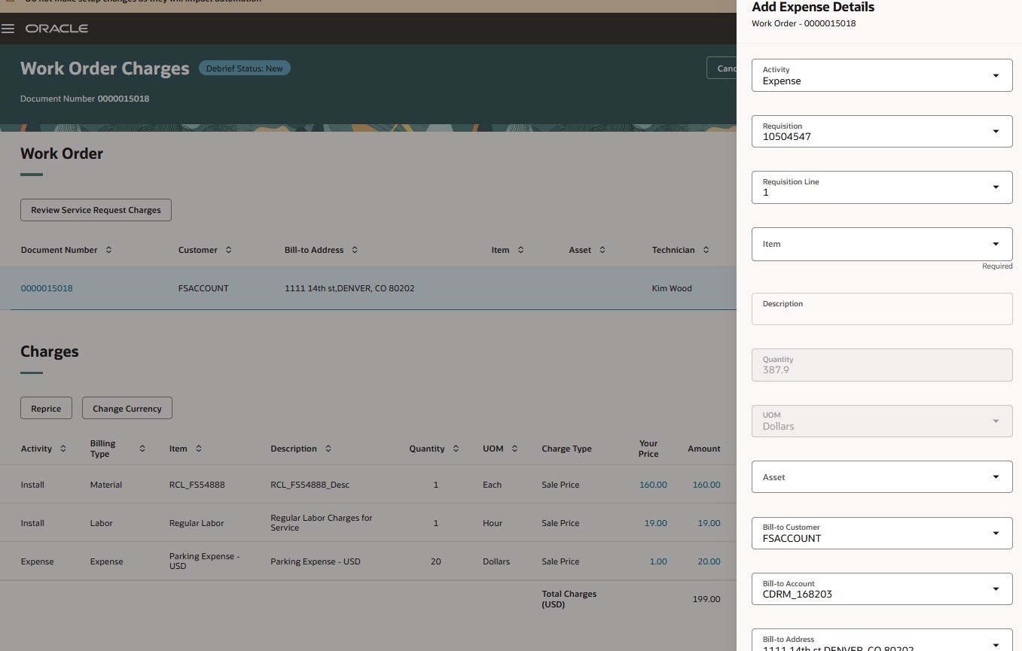Click Review Service Request Charges

(96, 210)
